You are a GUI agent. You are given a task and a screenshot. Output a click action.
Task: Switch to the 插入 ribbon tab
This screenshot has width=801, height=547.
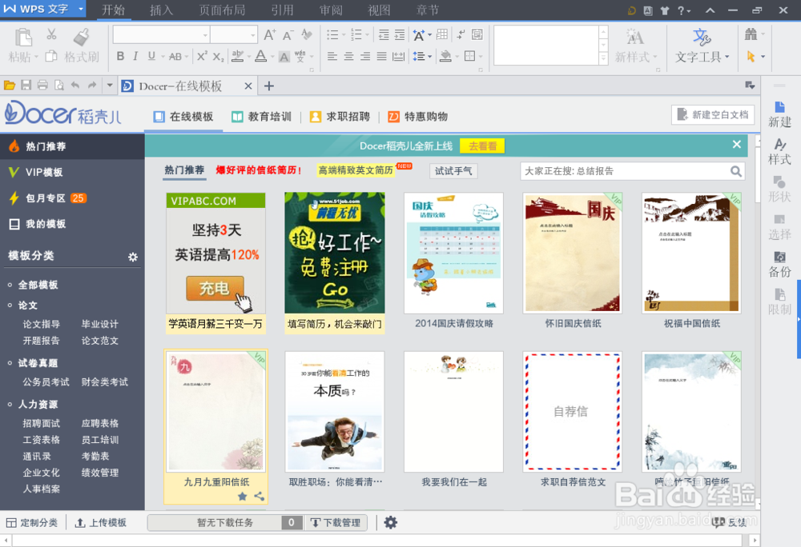click(x=162, y=10)
